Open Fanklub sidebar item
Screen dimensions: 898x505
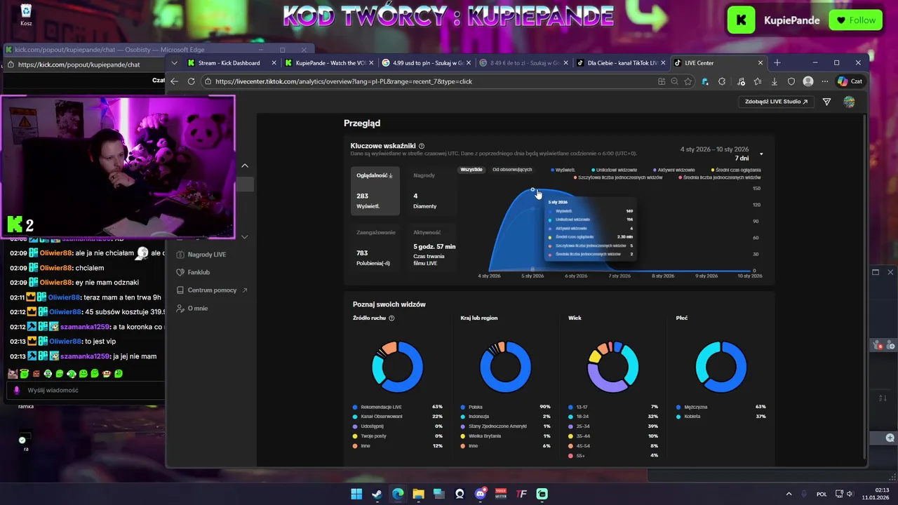pyautogui.click(x=194, y=272)
